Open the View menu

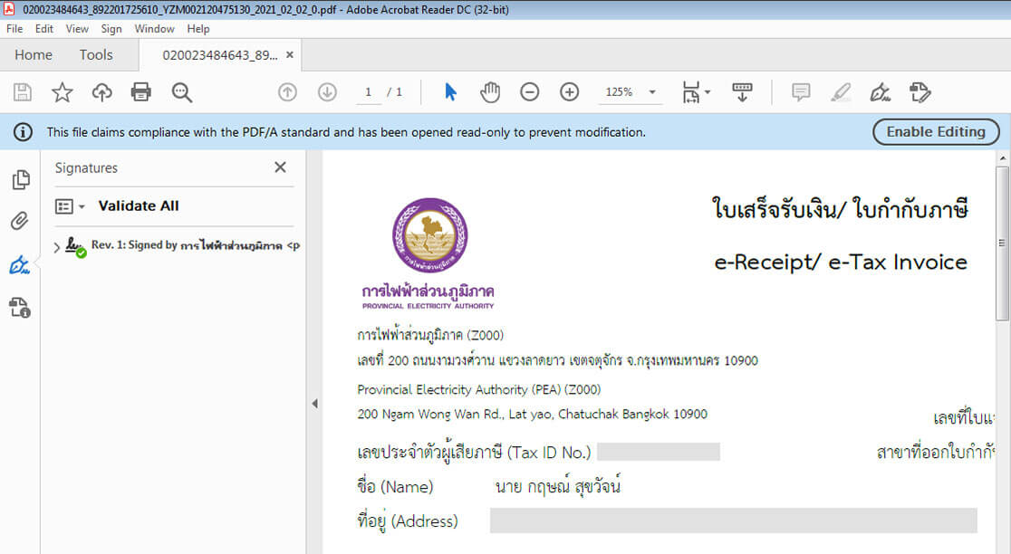pyautogui.click(x=77, y=29)
